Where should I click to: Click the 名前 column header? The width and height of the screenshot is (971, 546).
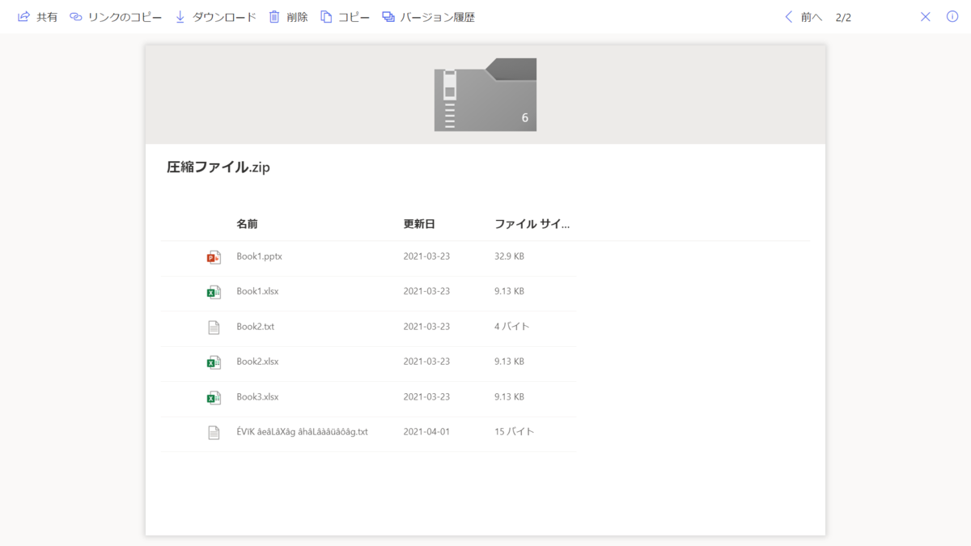point(247,224)
